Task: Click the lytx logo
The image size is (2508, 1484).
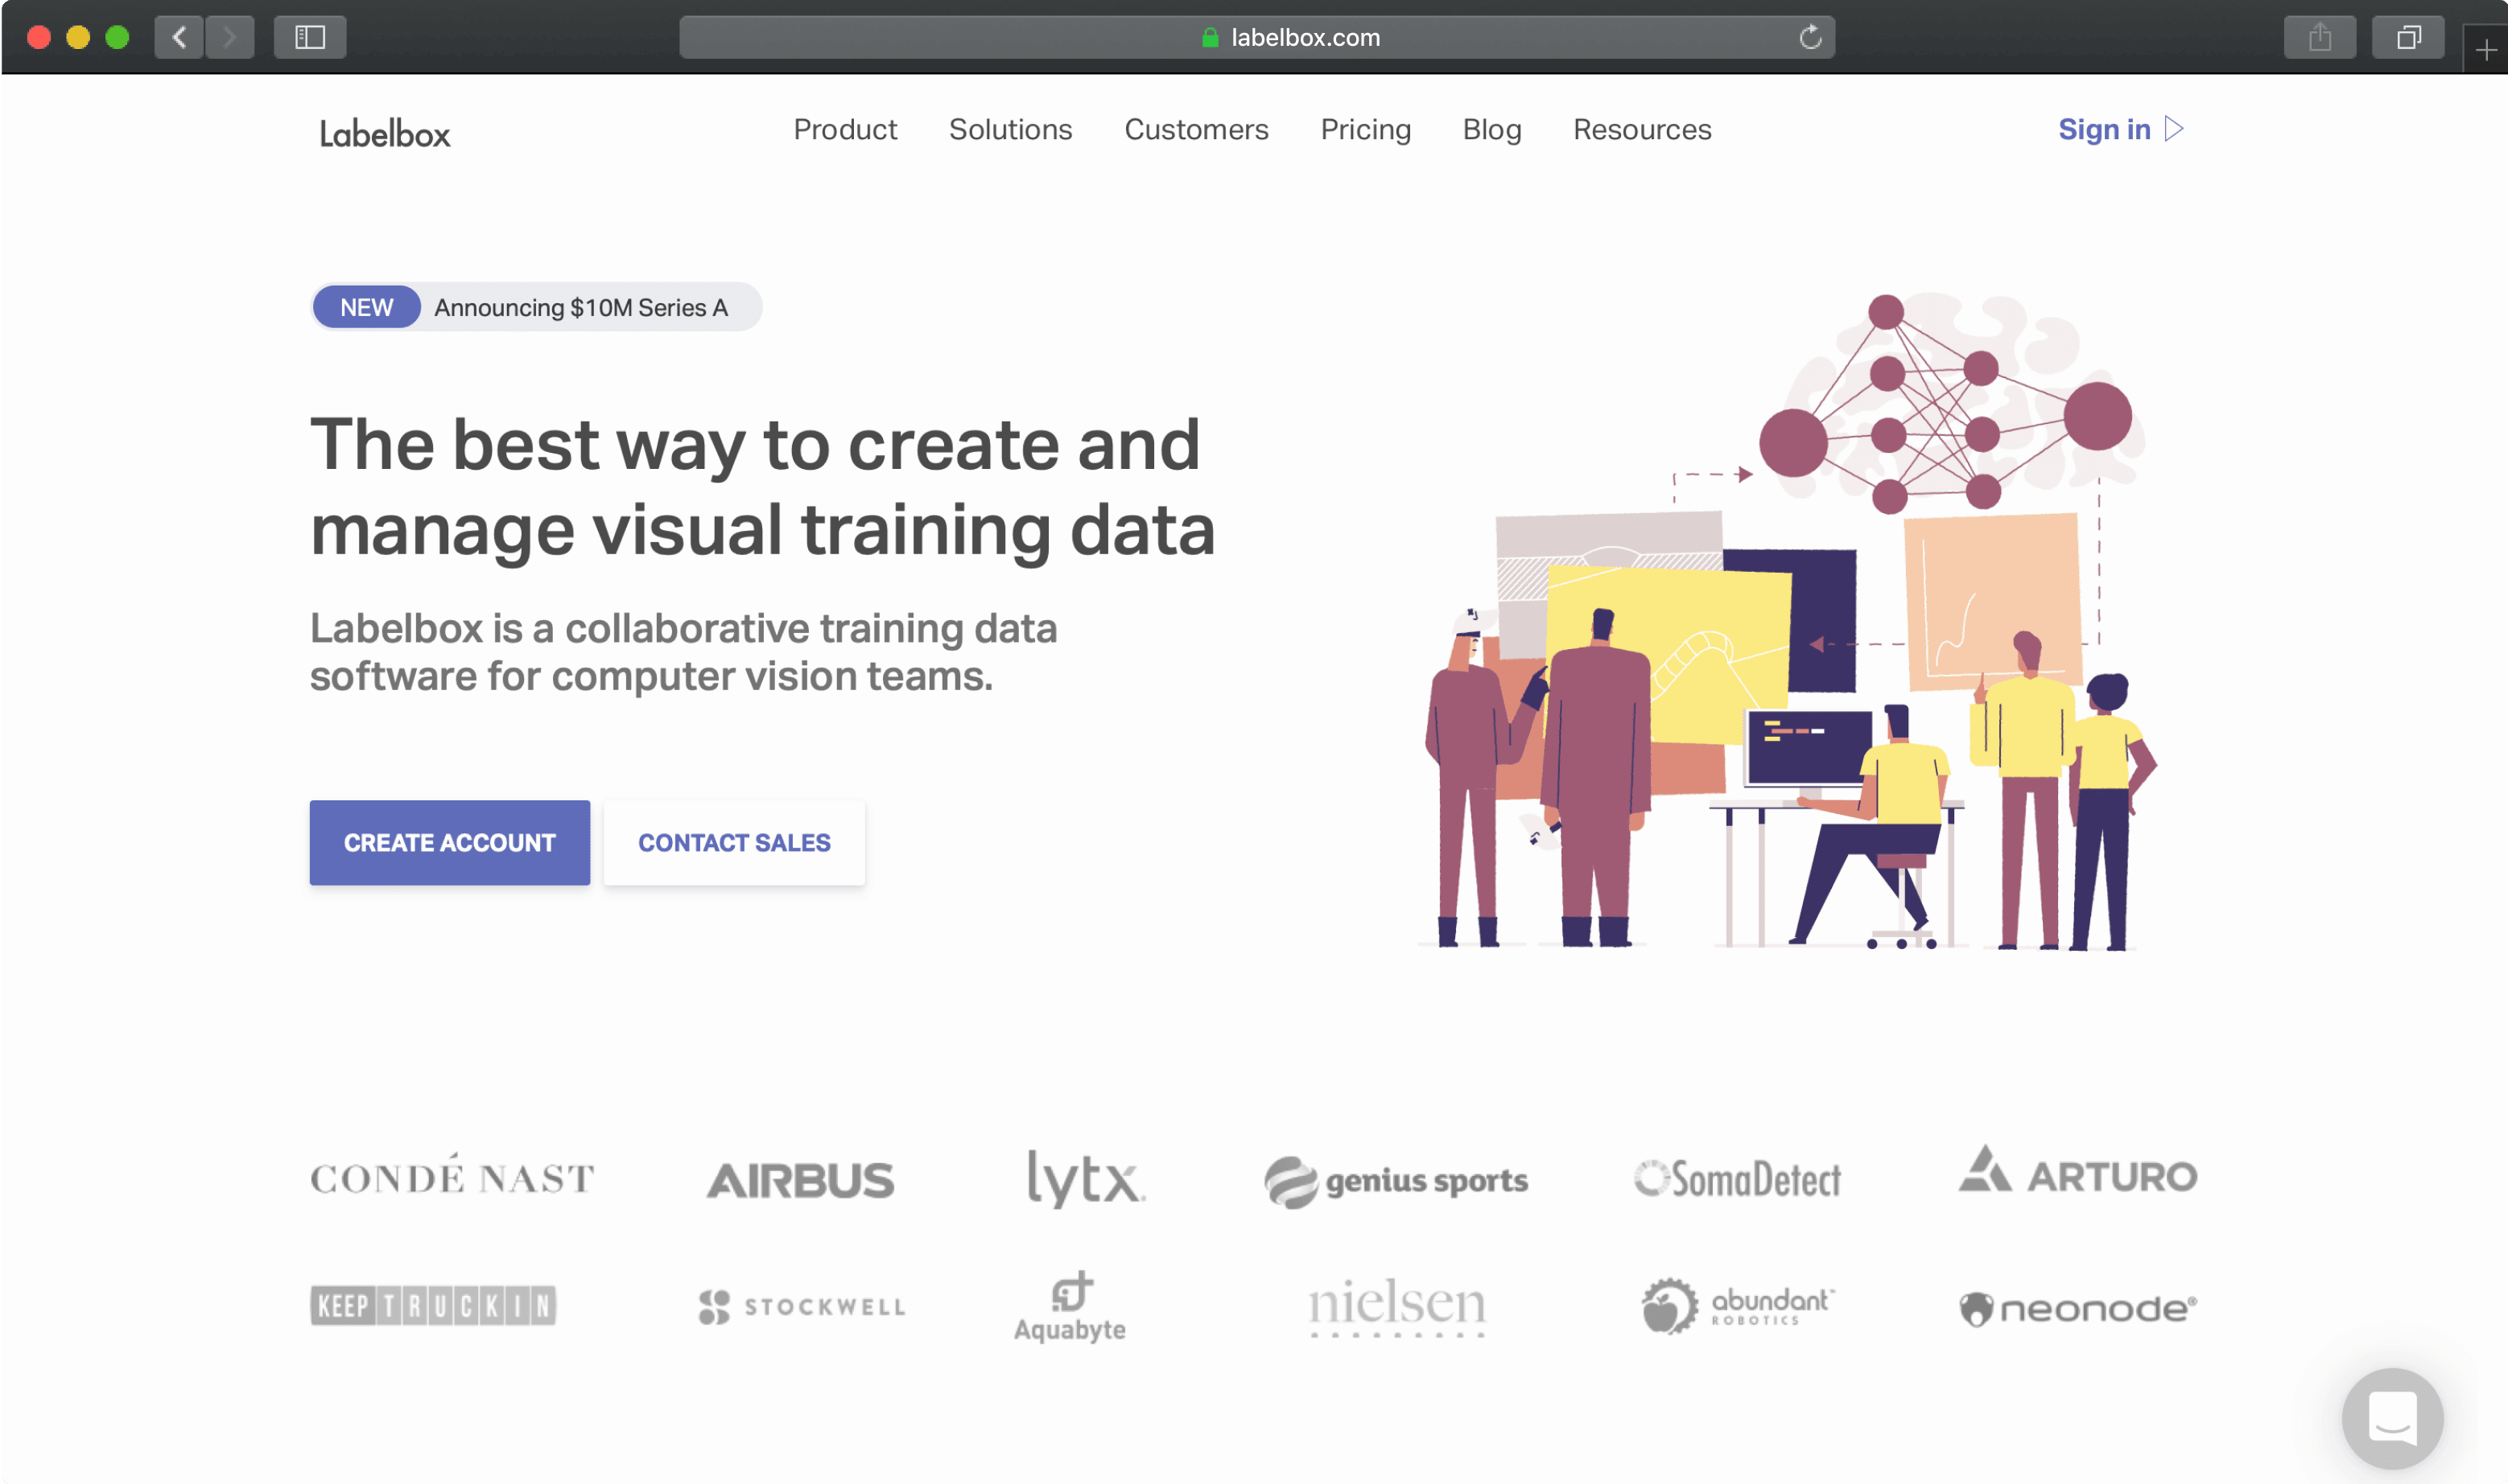Action: pyautogui.click(x=1087, y=1178)
